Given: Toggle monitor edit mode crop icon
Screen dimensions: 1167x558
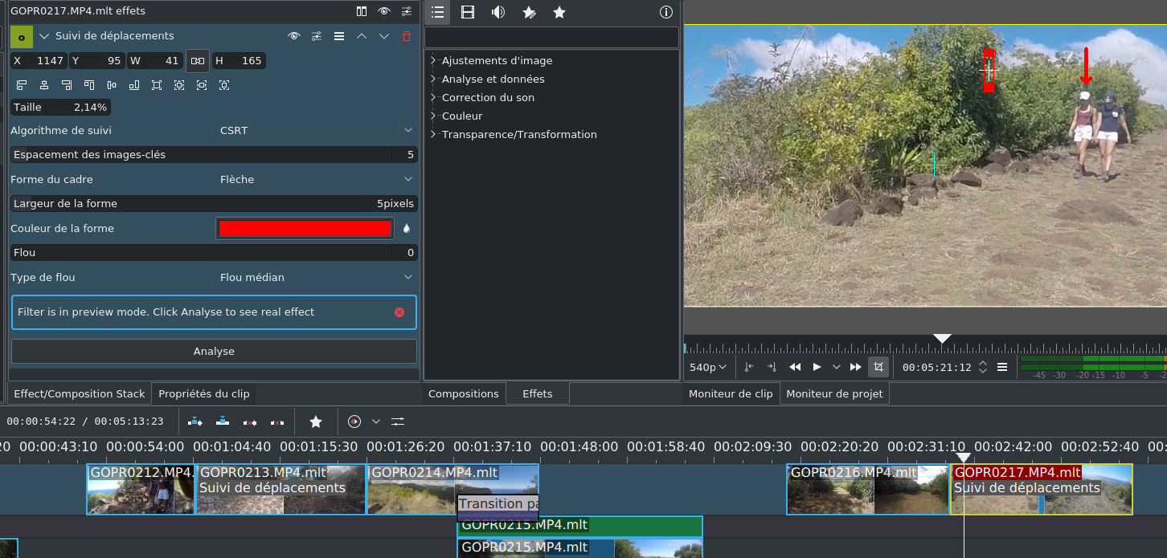Looking at the screenshot, I should (x=878, y=367).
